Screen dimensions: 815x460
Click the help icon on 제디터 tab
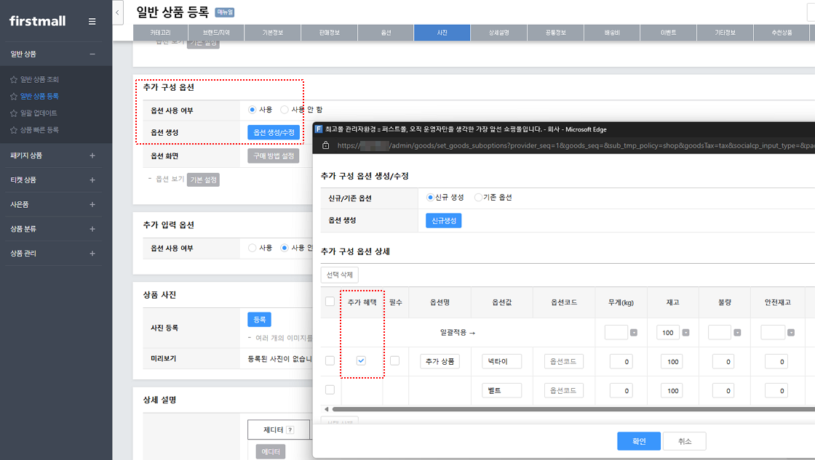pyautogui.click(x=290, y=430)
